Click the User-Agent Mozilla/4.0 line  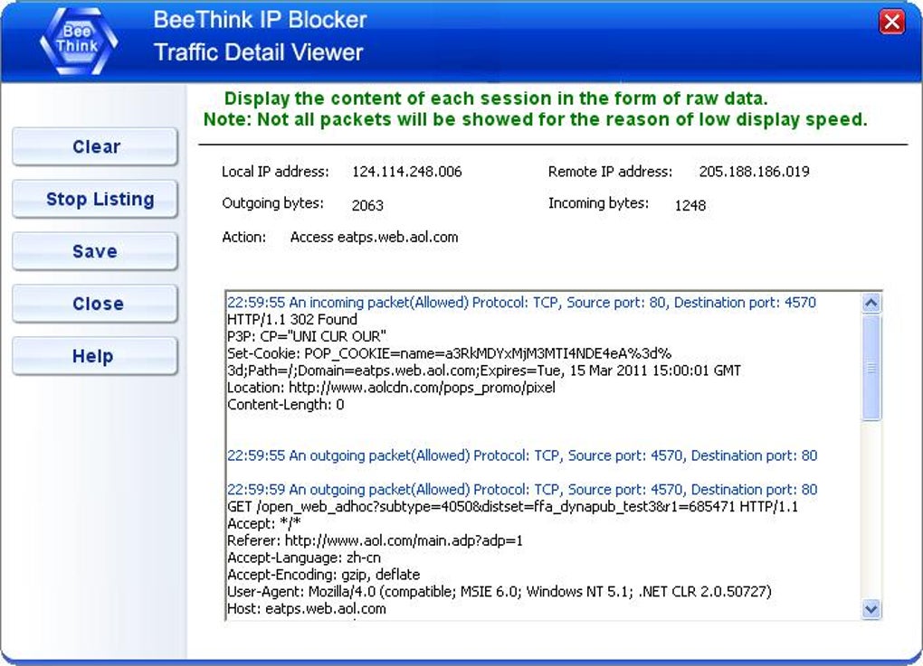click(x=500, y=592)
